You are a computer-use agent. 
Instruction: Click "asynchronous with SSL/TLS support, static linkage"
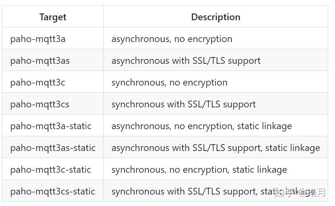point(216,148)
